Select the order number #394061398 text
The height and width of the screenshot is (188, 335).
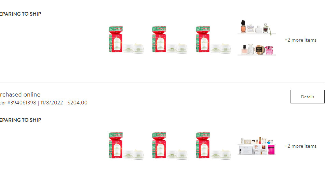[x=18, y=102]
